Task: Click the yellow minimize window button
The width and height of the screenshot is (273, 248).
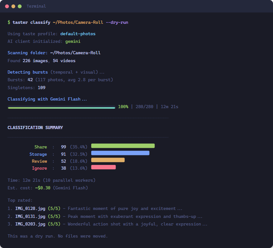Action: click(x=13, y=6)
